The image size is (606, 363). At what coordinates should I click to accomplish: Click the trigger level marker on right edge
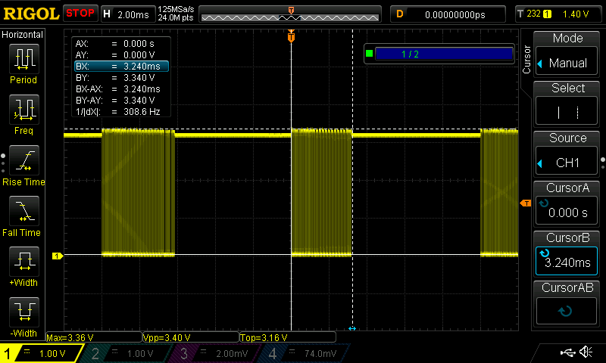pyautogui.click(x=526, y=203)
